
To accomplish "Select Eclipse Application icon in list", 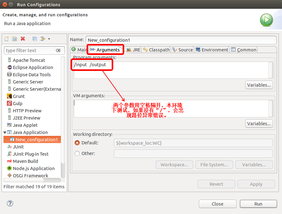I will [9, 67].
